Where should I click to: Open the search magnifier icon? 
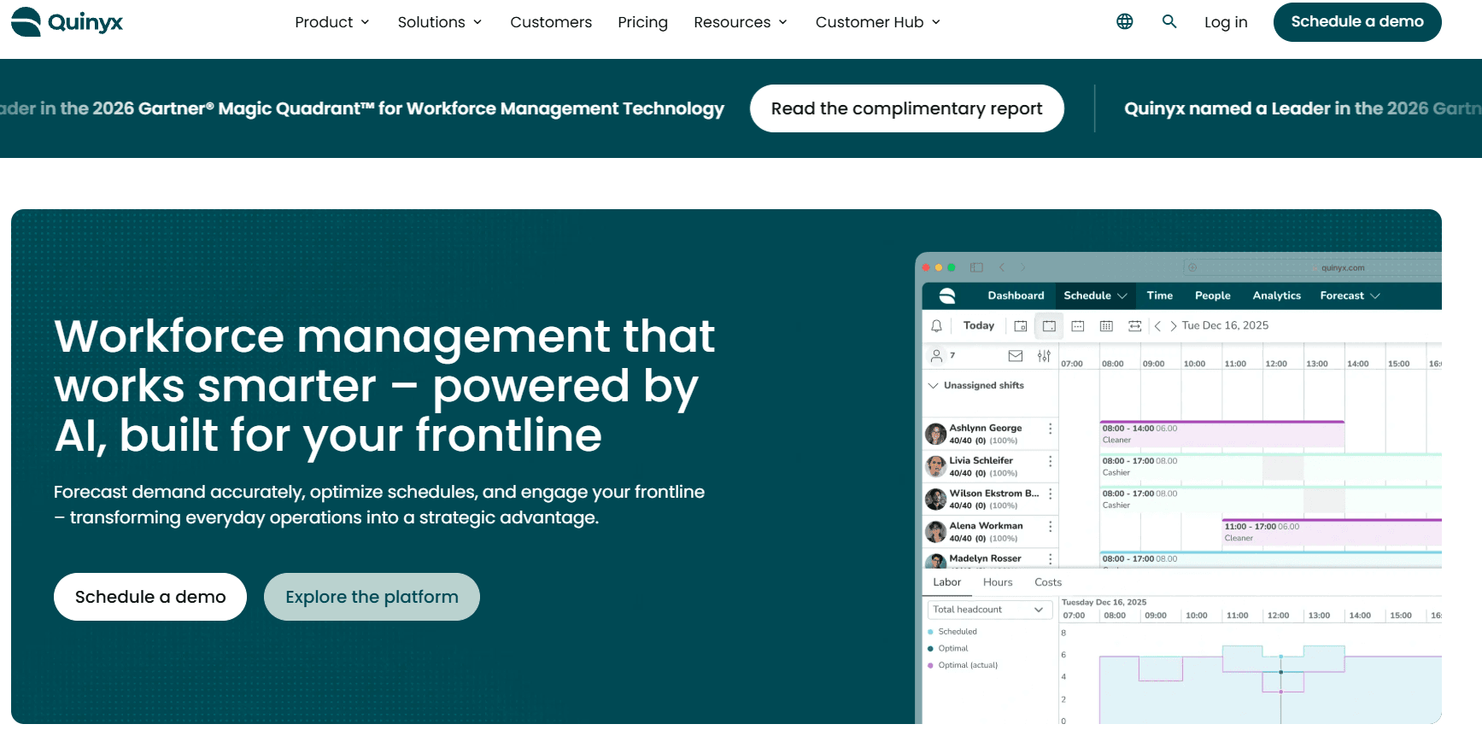[x=1169, y=21]
